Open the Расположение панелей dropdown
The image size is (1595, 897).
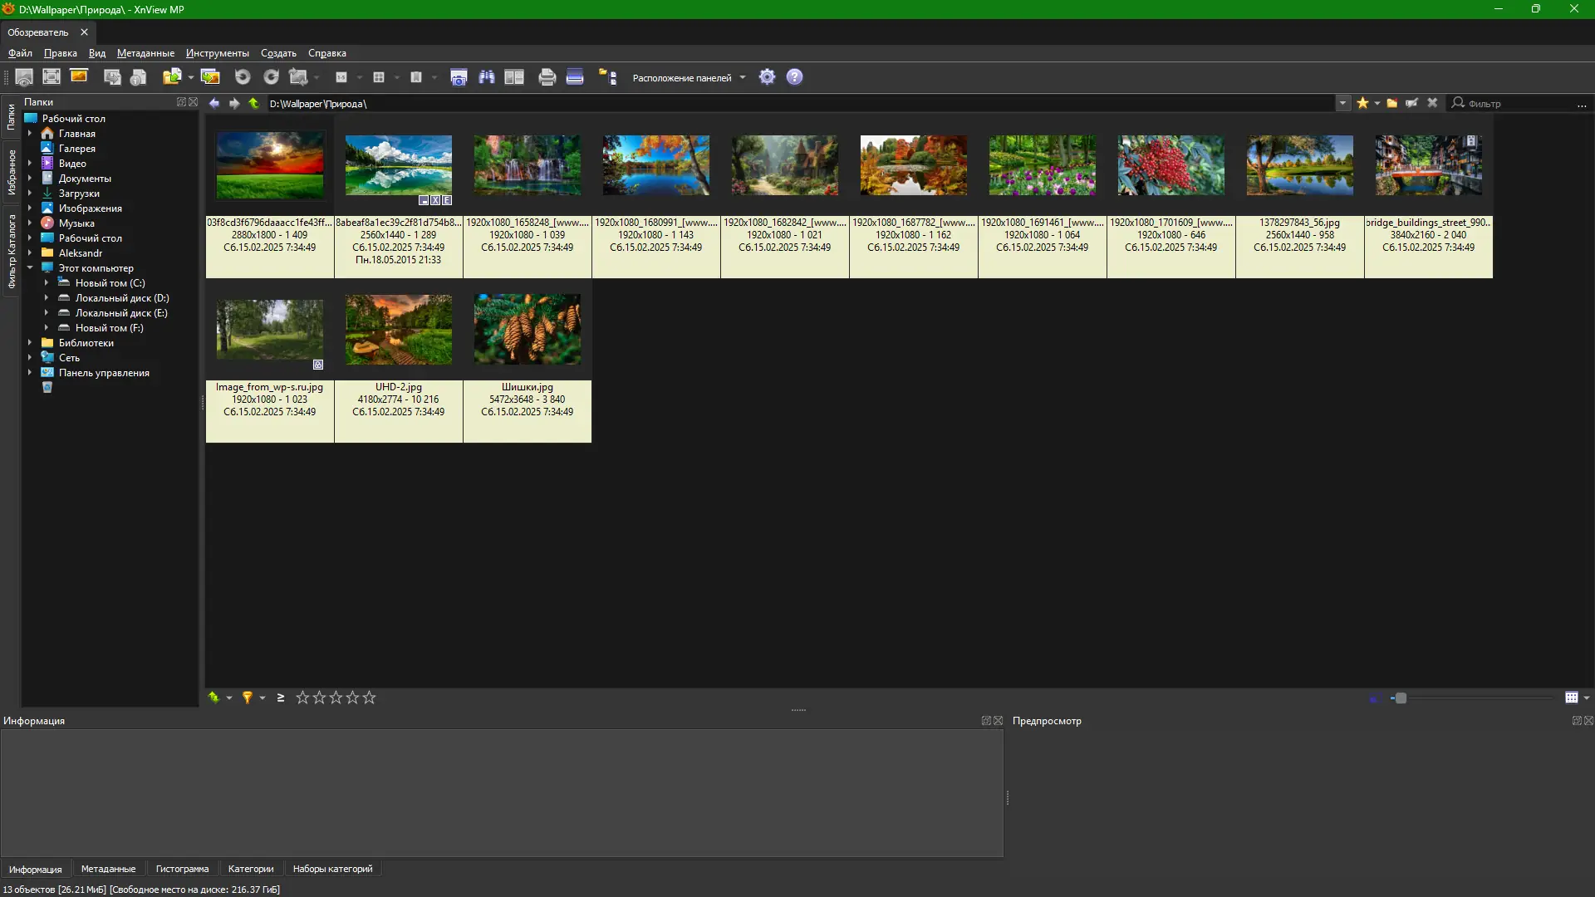click(689, 78)
